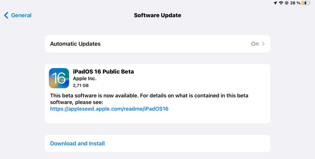This screenshot has height=159, width=315.
Task: Tap Download and Install
Action: [x=77, y=144]
